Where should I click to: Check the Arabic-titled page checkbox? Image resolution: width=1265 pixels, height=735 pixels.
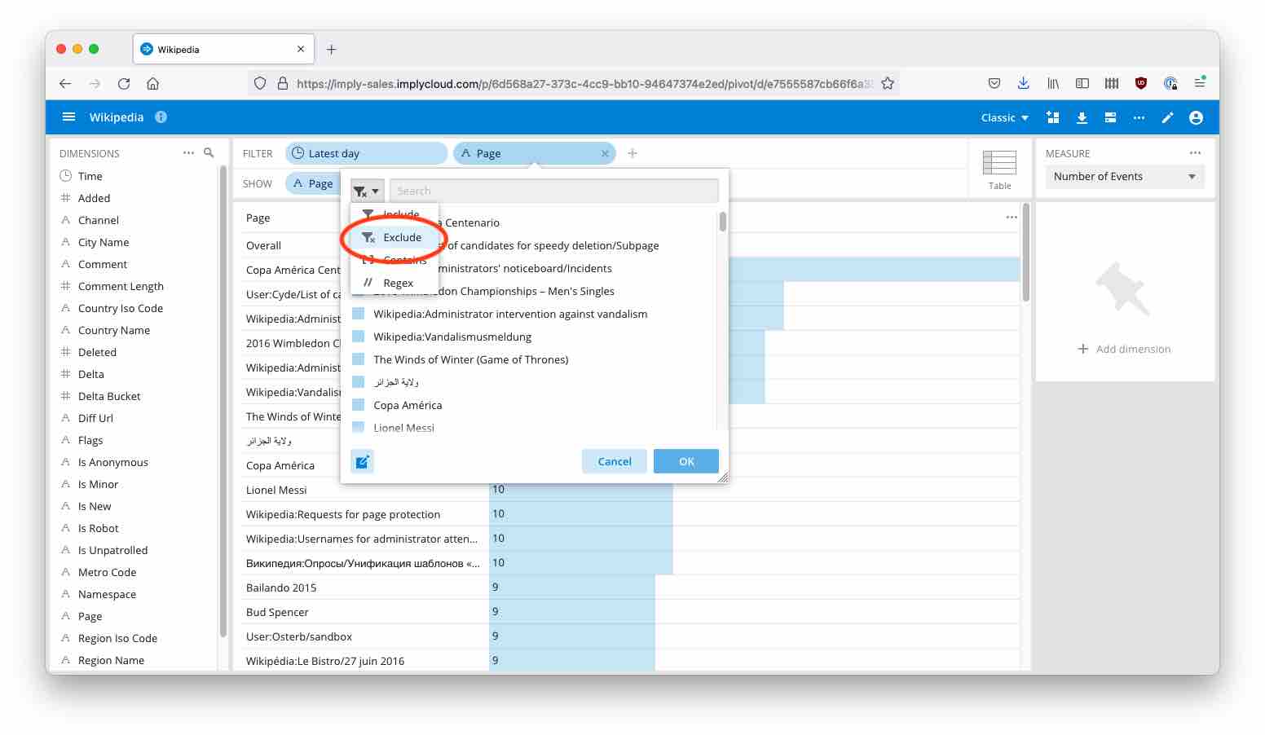point(358,382)
